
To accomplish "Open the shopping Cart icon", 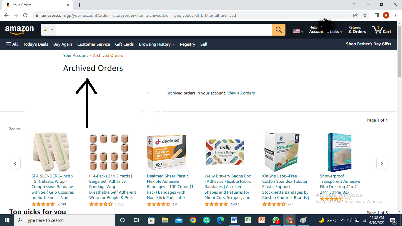I will [x=381, y=30].
